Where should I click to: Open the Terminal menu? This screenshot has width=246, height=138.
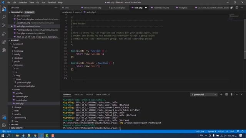(52, 3)
